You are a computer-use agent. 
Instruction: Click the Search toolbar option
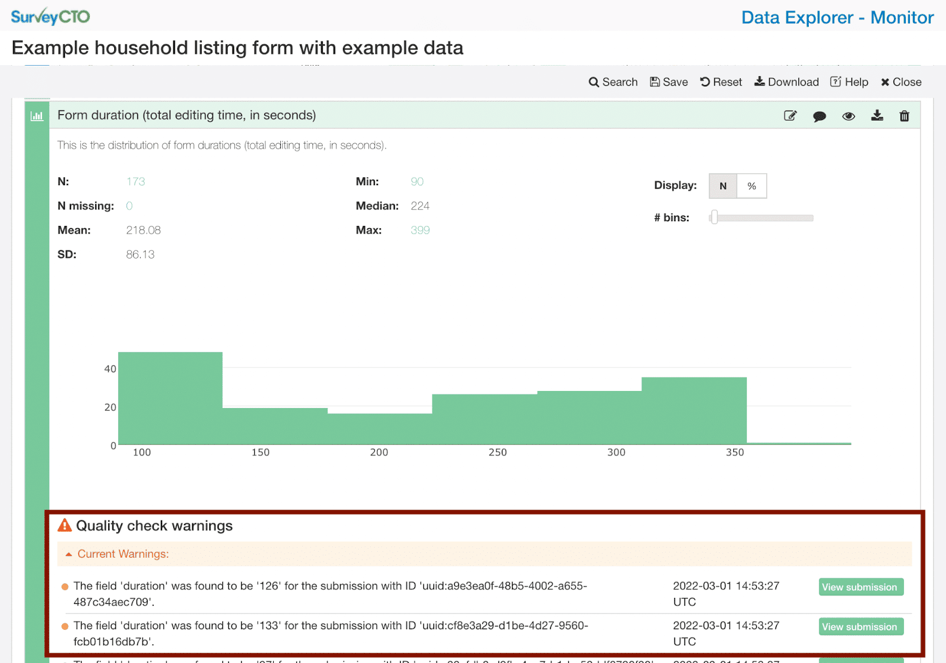tap(613, 82)
